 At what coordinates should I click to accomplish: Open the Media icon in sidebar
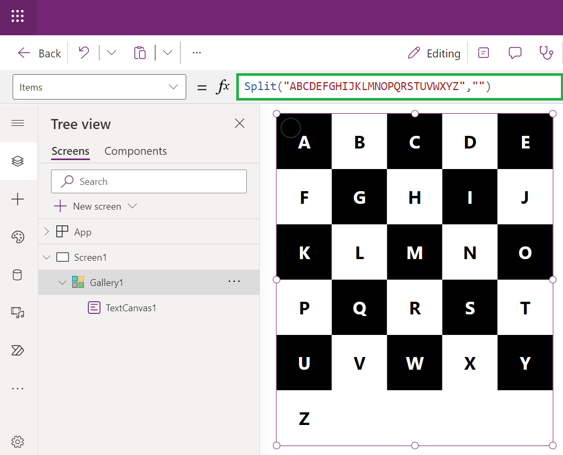[17, 313]
